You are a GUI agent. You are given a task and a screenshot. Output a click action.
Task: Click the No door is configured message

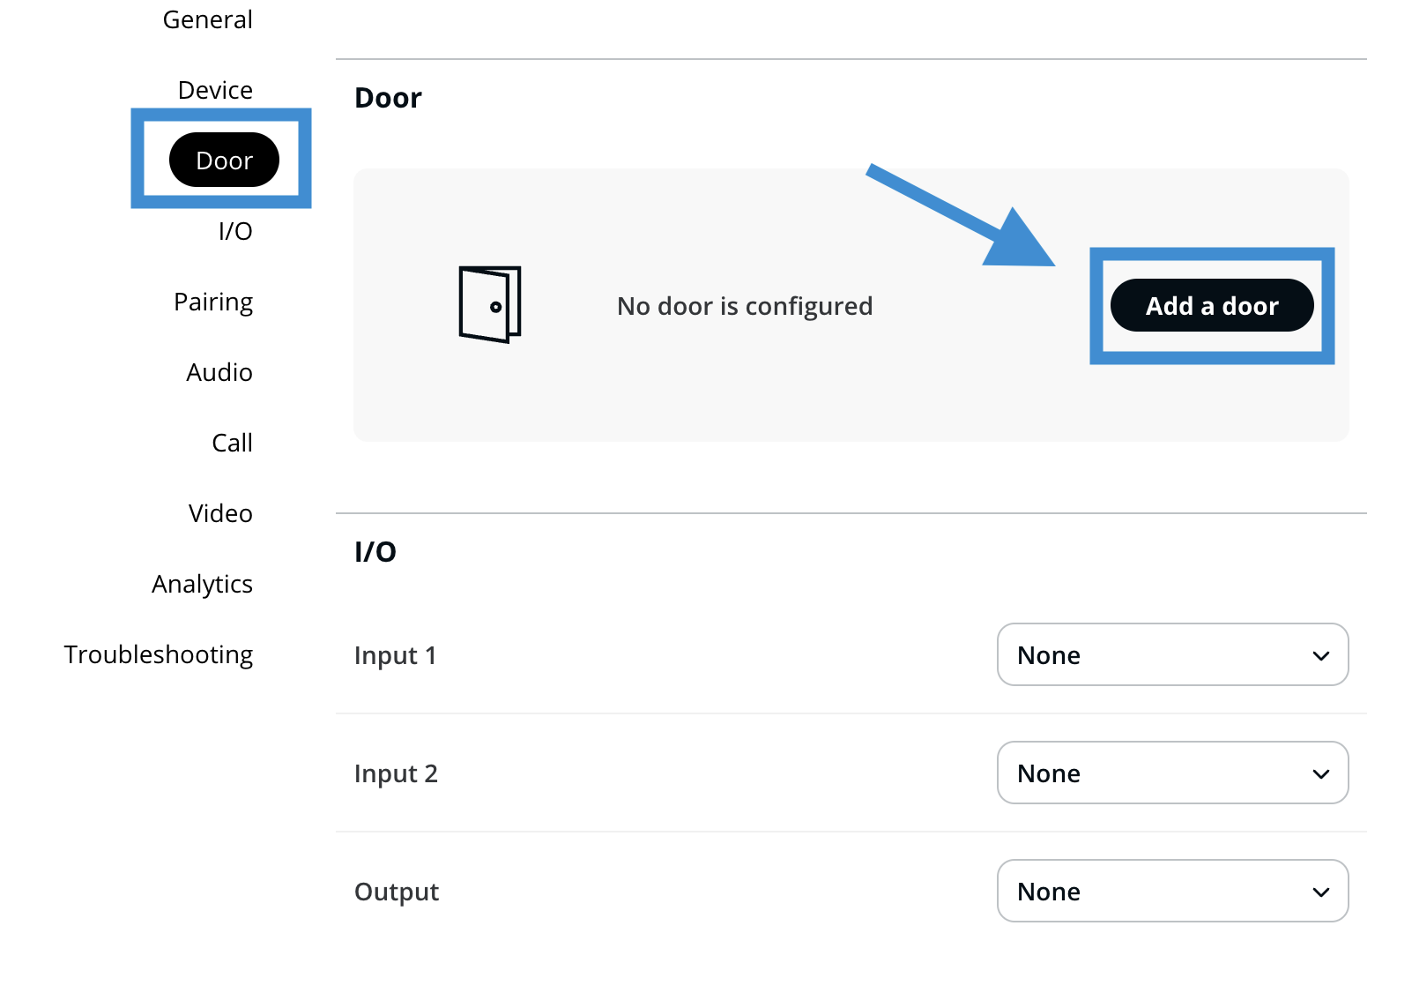pyautogui.click(x=745, y=306)
